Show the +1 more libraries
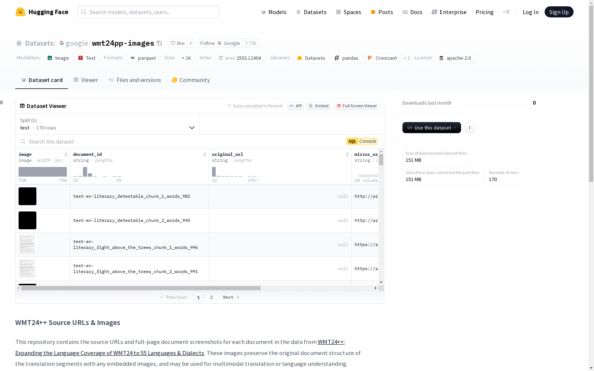 click(407, 58)
